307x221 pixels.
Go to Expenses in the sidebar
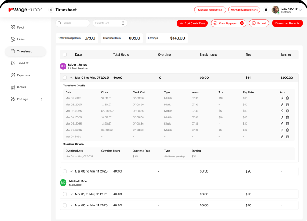24,75
